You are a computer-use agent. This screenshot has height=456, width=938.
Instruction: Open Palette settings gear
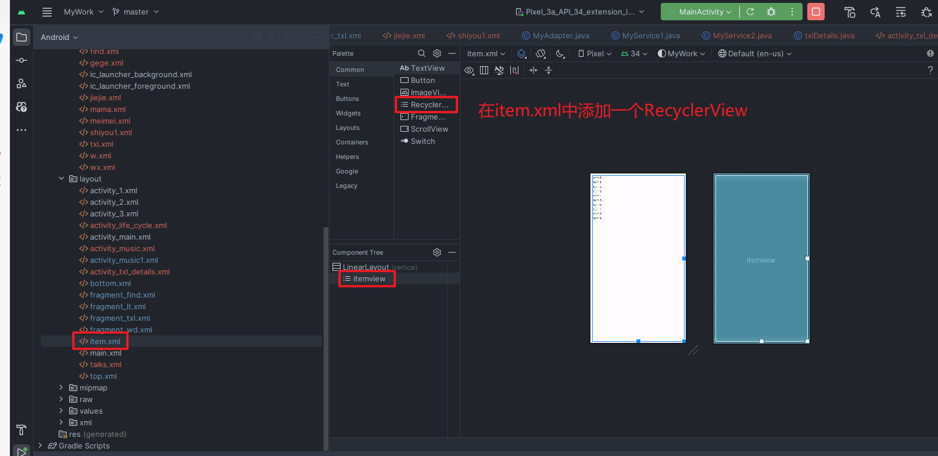[x=437, y=53]
